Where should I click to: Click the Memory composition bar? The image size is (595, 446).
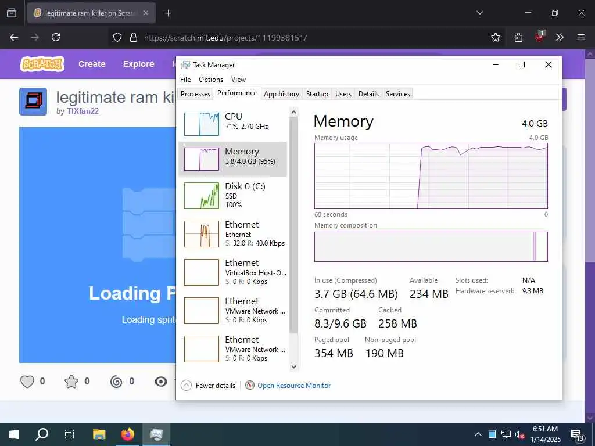[x=431, y=246]
